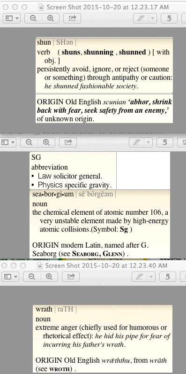
Task: Open sidebar view menu in middle SG window
Action: pyautogui.click(x=8, y=142)
